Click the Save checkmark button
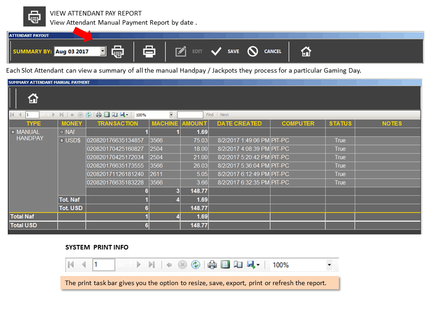 coord(225,52)
